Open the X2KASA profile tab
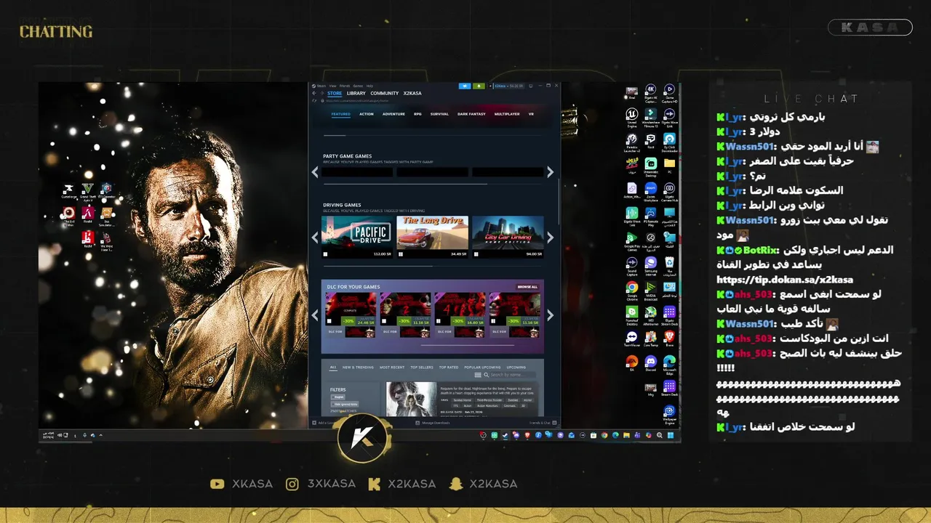Viewport: 931px width, 523px height. (x=412, y=93)
